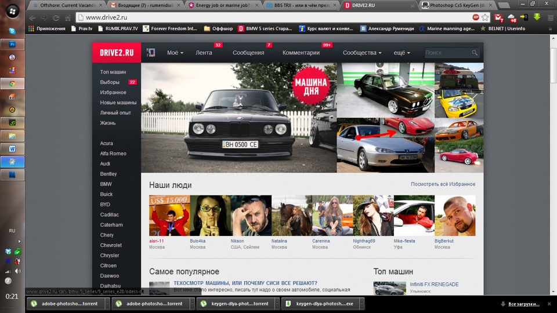Open options arrow for keygen-dlya-phot torrent download

tap(277, 304)
